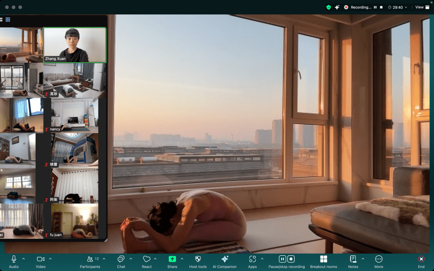Open the Participants list
The width and height of the screenshot is (434, 271).
coord(90,259)
